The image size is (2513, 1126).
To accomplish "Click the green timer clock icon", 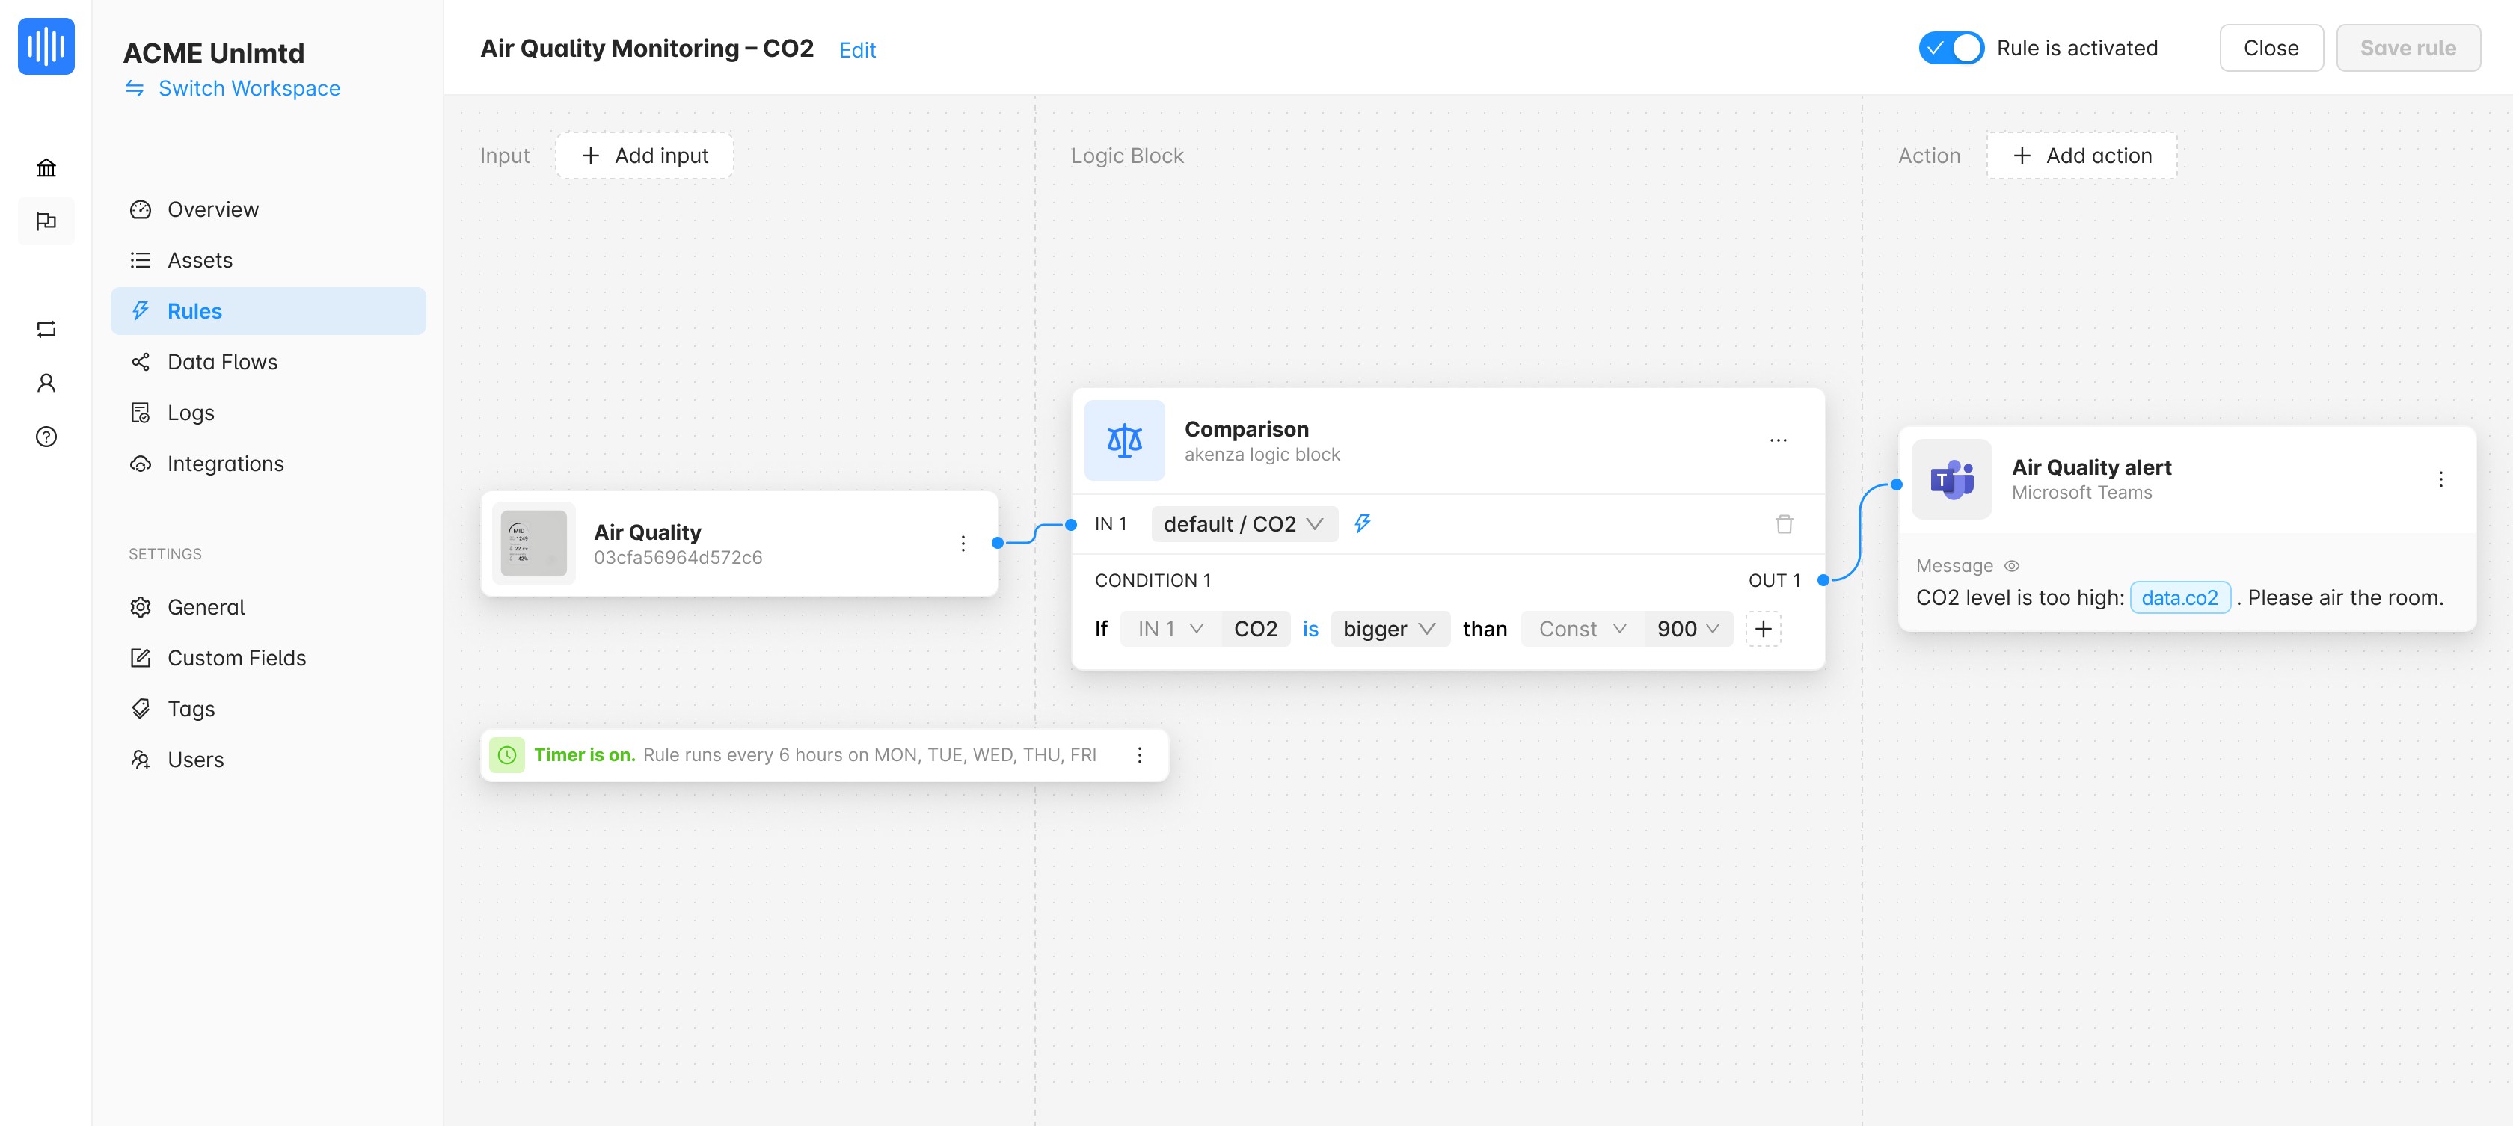I will (506, 754).
